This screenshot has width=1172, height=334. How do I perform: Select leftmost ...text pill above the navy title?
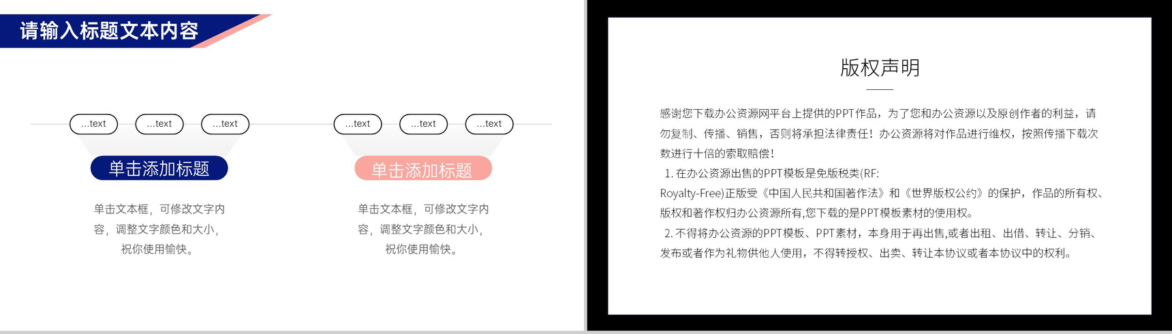(93, 124)
